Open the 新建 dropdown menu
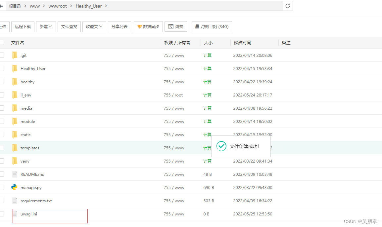Viewport: 382px width, 227px height. coord(46,26)
